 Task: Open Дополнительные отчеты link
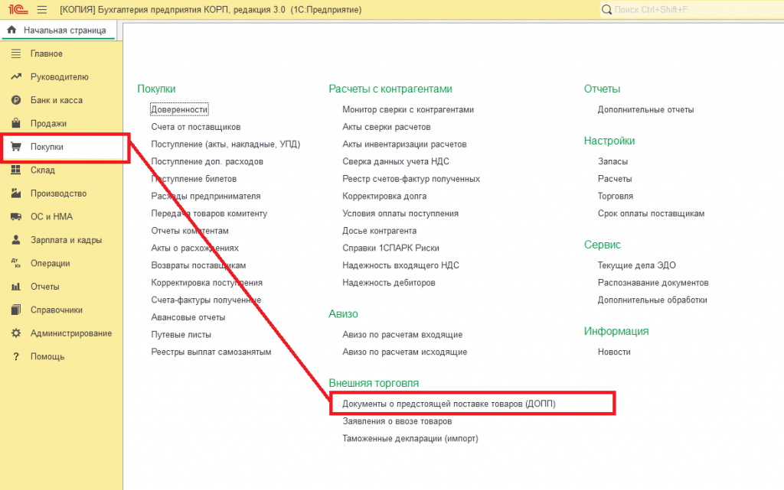pos(646,109)
